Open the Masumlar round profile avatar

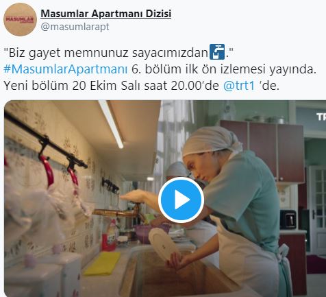point(21,19)
